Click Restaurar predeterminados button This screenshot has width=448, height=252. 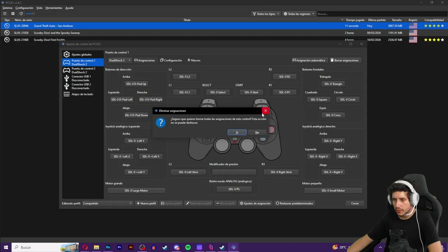click(x=294, y=203)
